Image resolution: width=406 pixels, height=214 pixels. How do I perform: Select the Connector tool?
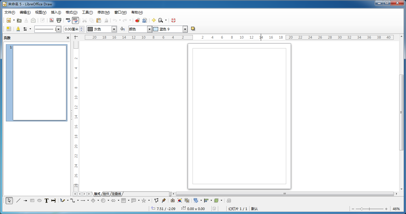[x=73, y=200]
